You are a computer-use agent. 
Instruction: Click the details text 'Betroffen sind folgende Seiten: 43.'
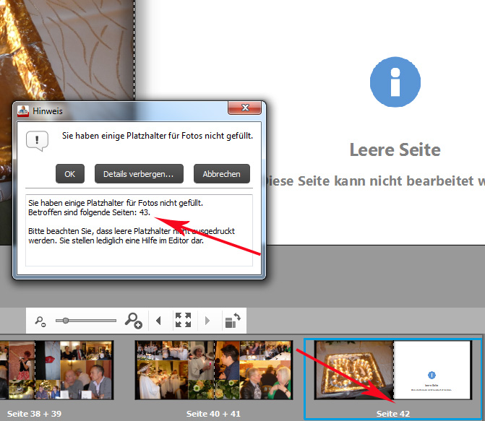(x=89, y=212)
